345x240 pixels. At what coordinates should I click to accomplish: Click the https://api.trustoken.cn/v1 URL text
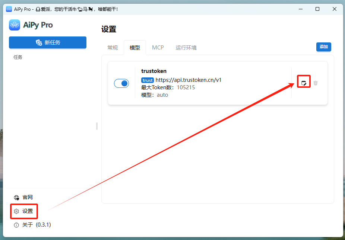pos(189,80)
